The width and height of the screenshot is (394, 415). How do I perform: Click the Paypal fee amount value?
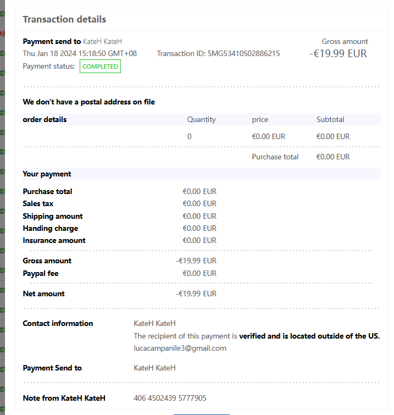[199, 273]
